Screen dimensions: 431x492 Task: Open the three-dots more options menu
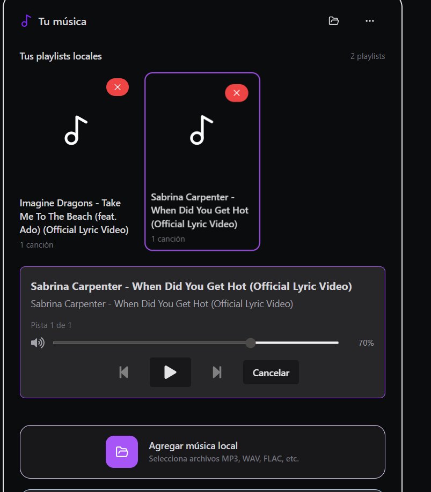point(370,21)
